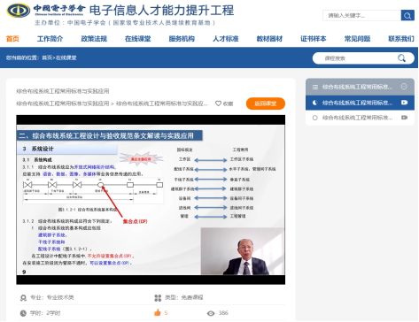This screenshot has height=322, width=419.
Task: Click the course title breadcrumb link above video
Action: pos(63,103)
